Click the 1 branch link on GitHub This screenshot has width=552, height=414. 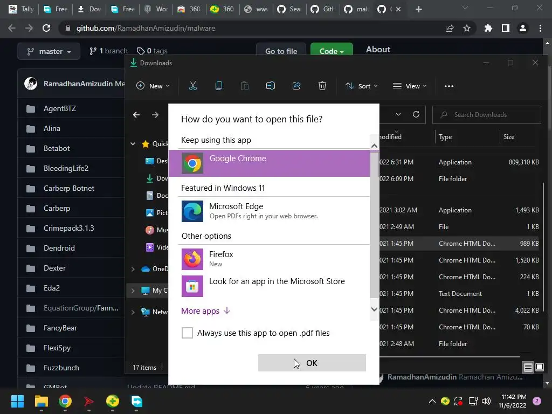[x=108, y=51]
